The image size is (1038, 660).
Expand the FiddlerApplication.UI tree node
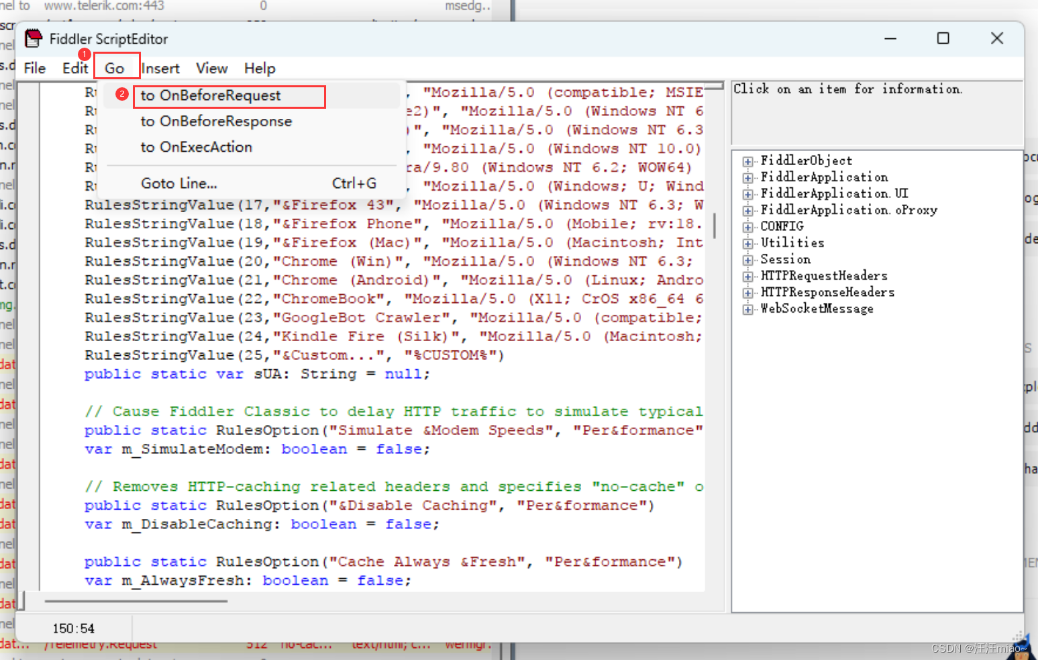[x=747, y=194]
